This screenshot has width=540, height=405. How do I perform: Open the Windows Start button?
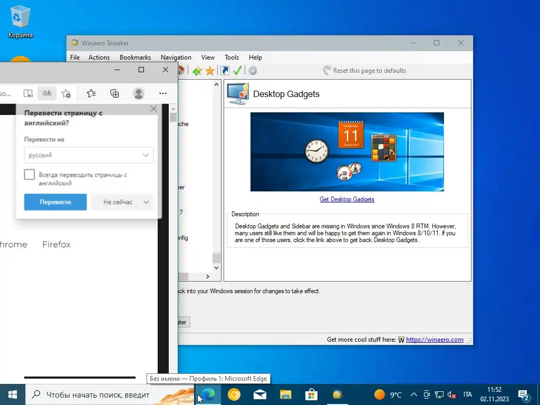coord(13,394)
